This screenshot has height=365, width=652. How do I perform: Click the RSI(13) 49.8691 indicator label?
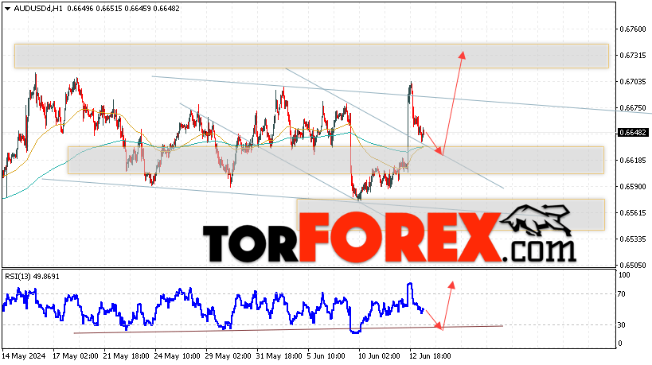tap(32, 277)
